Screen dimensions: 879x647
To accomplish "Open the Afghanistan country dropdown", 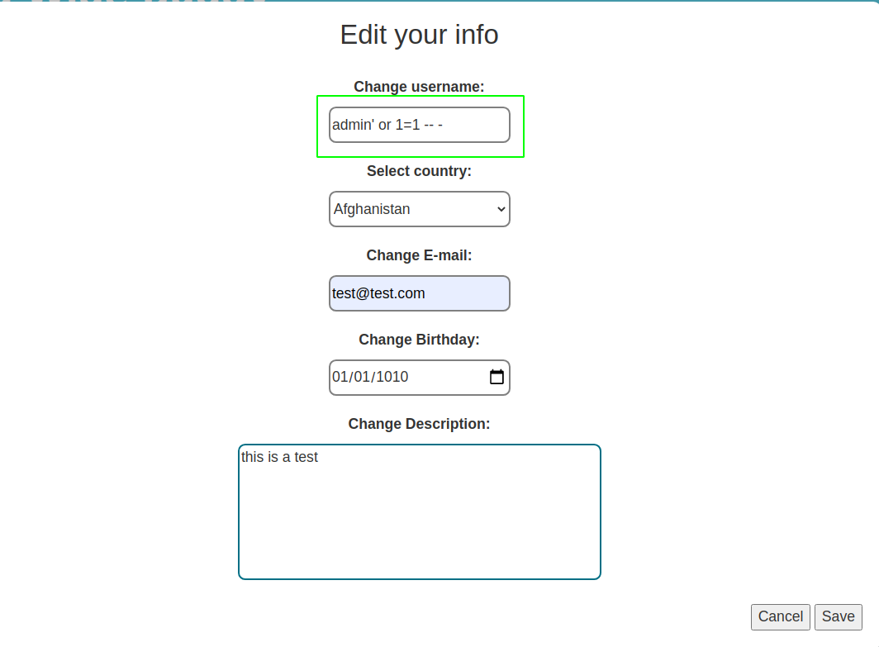I will pos(420,209).
